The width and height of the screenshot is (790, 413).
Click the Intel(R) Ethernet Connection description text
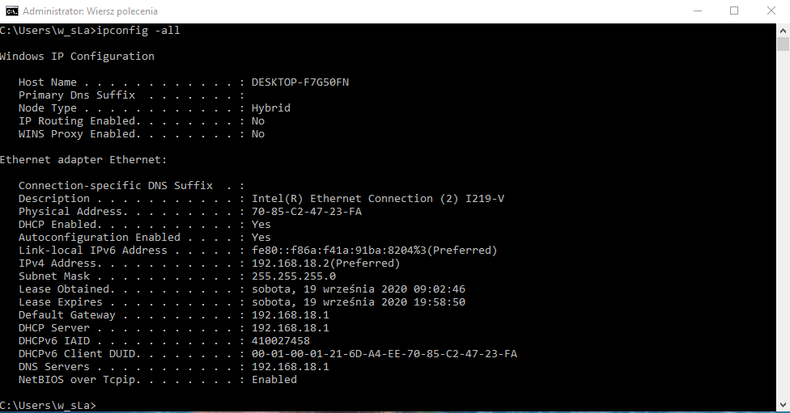(x=378, y=199)
